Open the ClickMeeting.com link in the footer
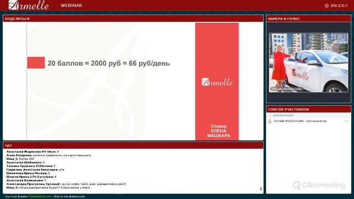The image size is (354, 199). [40, 197]
